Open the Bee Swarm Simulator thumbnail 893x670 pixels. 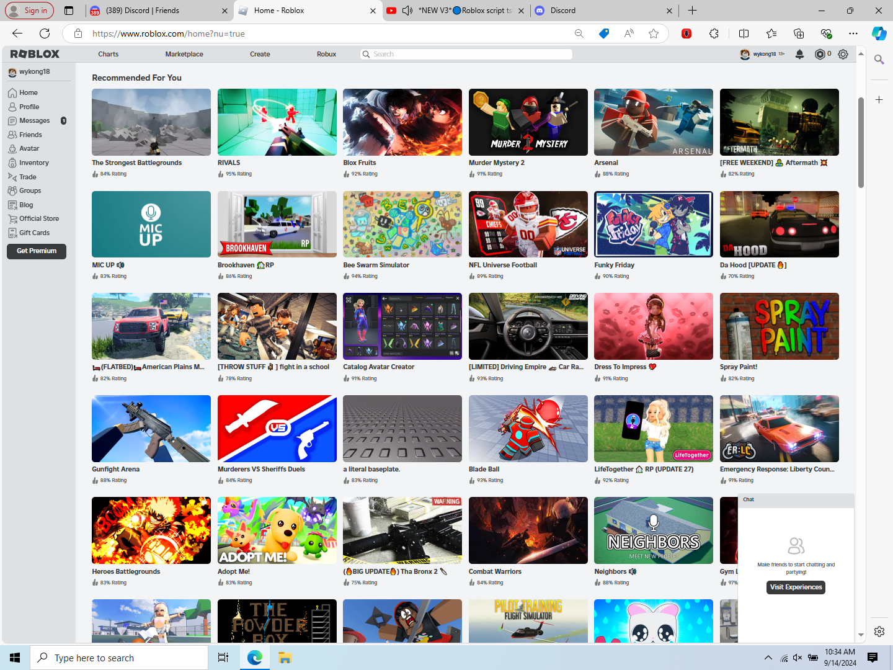coord(402,224)
